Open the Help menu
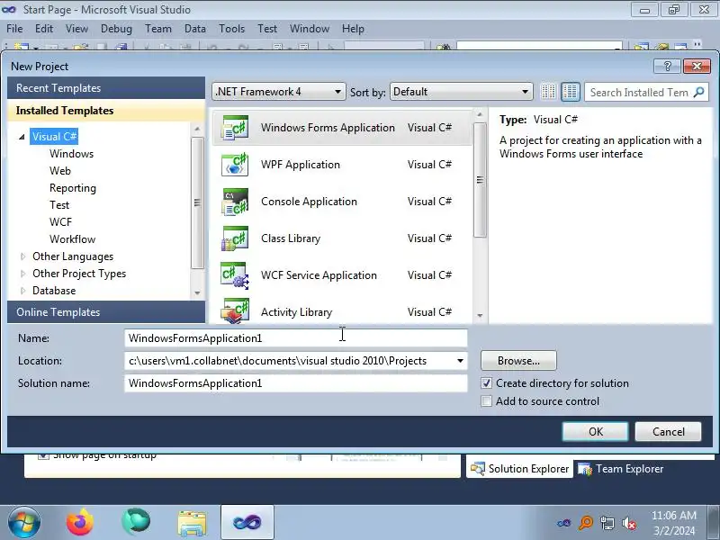The width and height of the screenshot is (720, 540). 353,29
